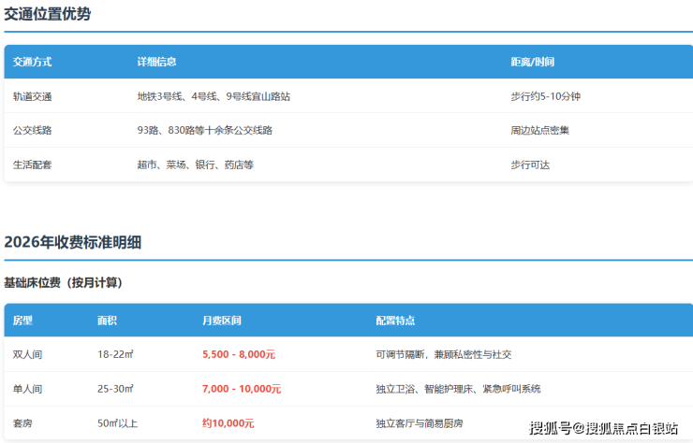
Task: Click the 双人间 room type cell
Action: (x=27, y=354)
